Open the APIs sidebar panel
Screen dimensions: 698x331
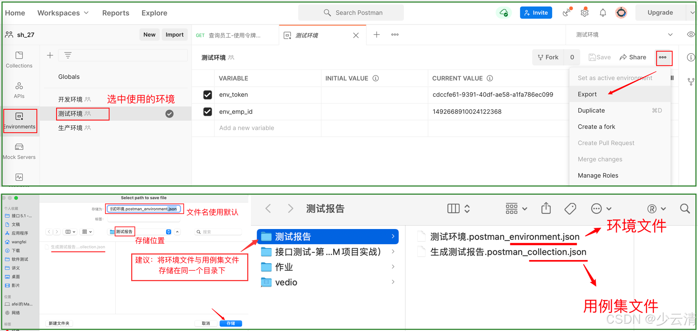pos(19,90)
